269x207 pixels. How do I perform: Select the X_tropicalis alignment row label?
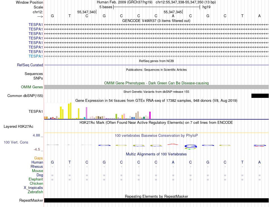(33, 188)
